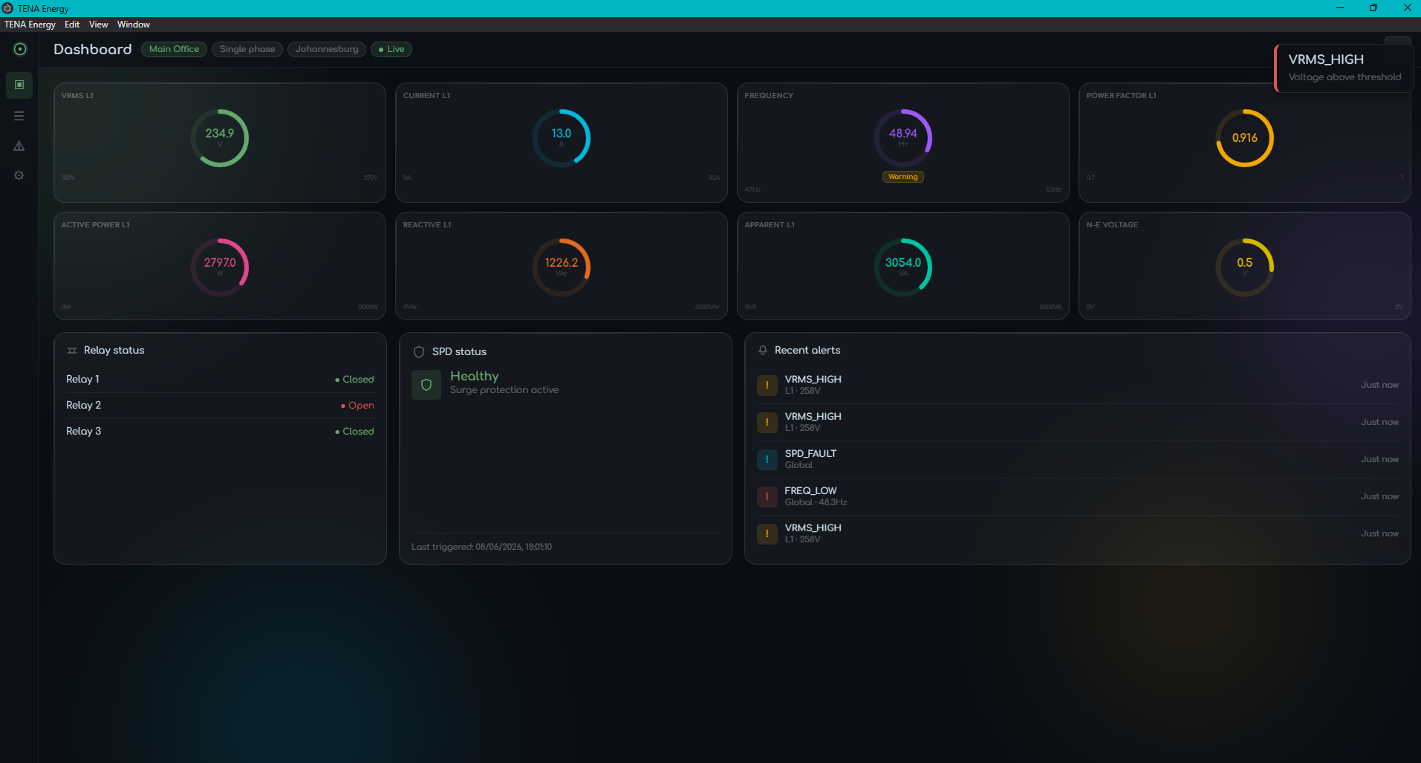This screenshot has height=763, width=1421.
Task: Click the N-E VOLTAGE card label
Action: 1112,225
